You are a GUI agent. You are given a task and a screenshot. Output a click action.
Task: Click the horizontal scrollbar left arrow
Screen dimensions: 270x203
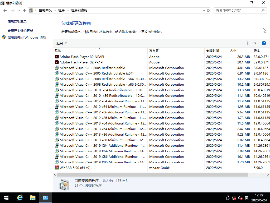tap(55, 174)
